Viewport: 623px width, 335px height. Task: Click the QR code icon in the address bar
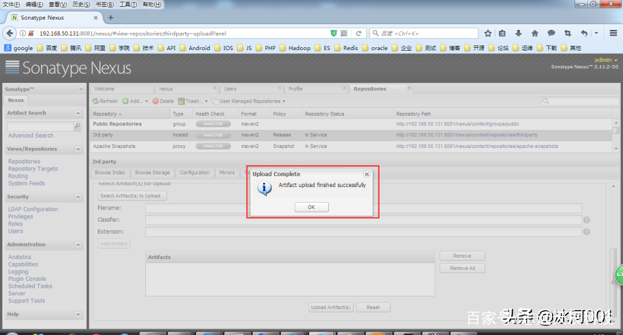tap(344, 33)
